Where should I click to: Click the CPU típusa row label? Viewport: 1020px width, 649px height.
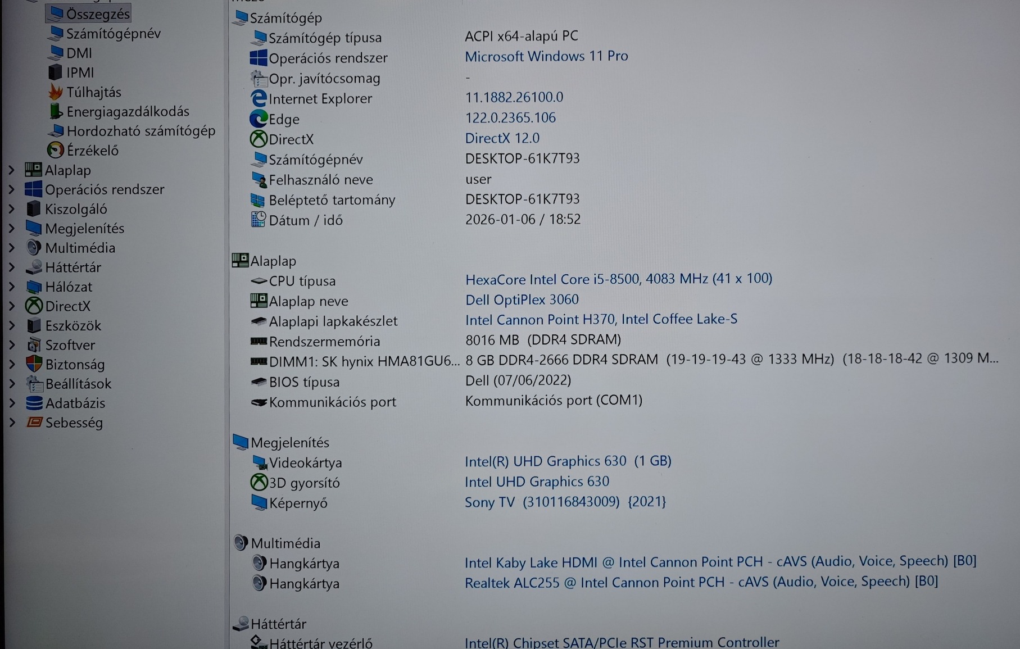tap(302, 280)
